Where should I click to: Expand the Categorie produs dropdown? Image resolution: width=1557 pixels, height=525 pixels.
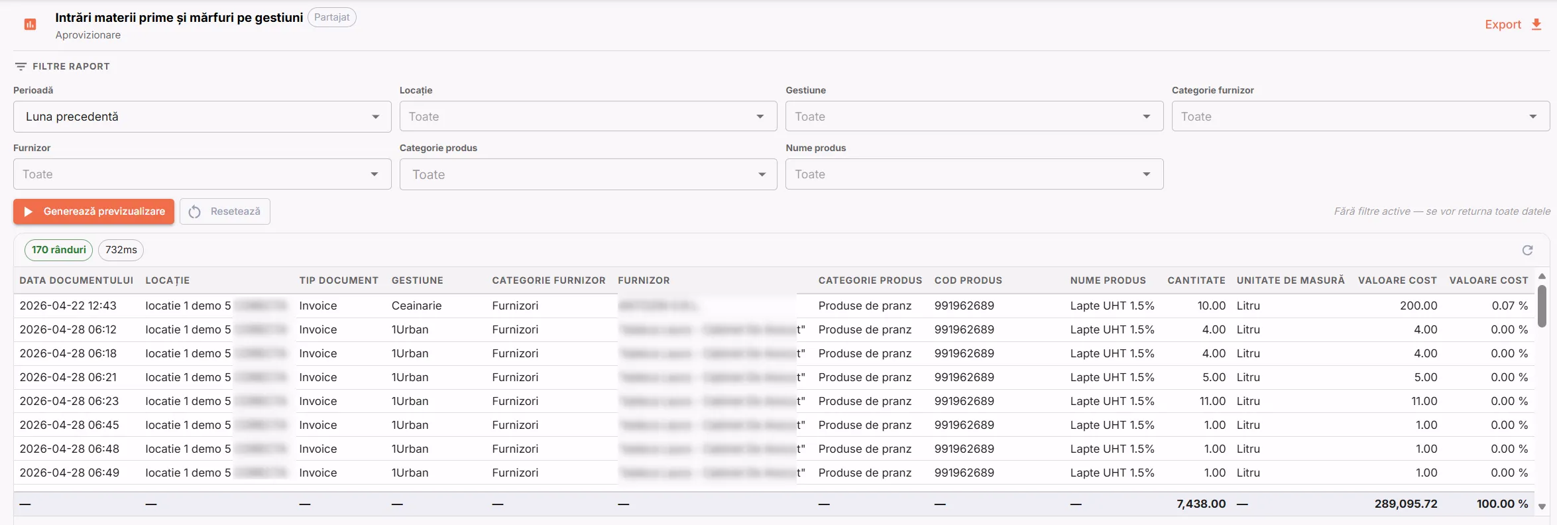coord(588,174)
